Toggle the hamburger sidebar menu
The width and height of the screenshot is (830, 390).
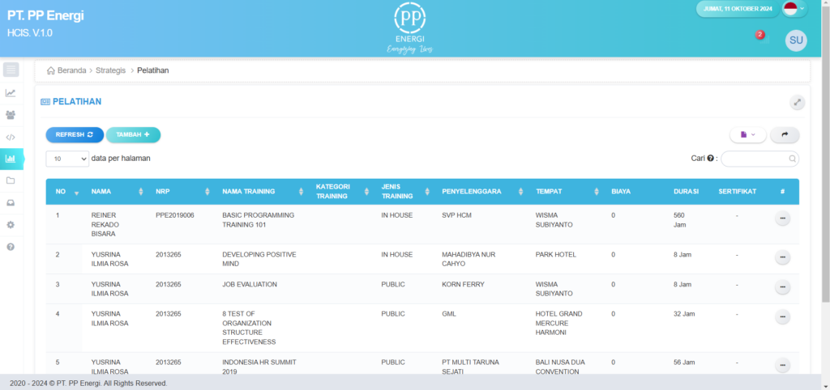point(11,70)
